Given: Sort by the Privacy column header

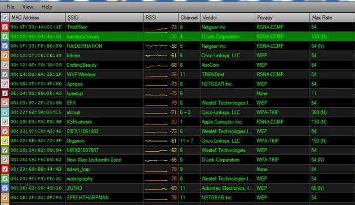Looking at the screenshot, I should (282, 17).
